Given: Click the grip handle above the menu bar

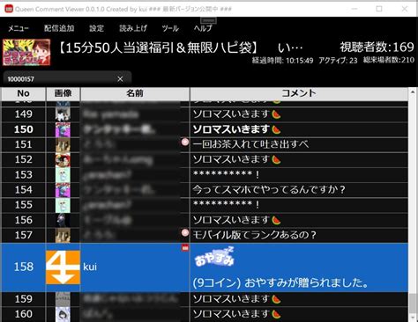Looking at the screenshot, I should (209, 20).
